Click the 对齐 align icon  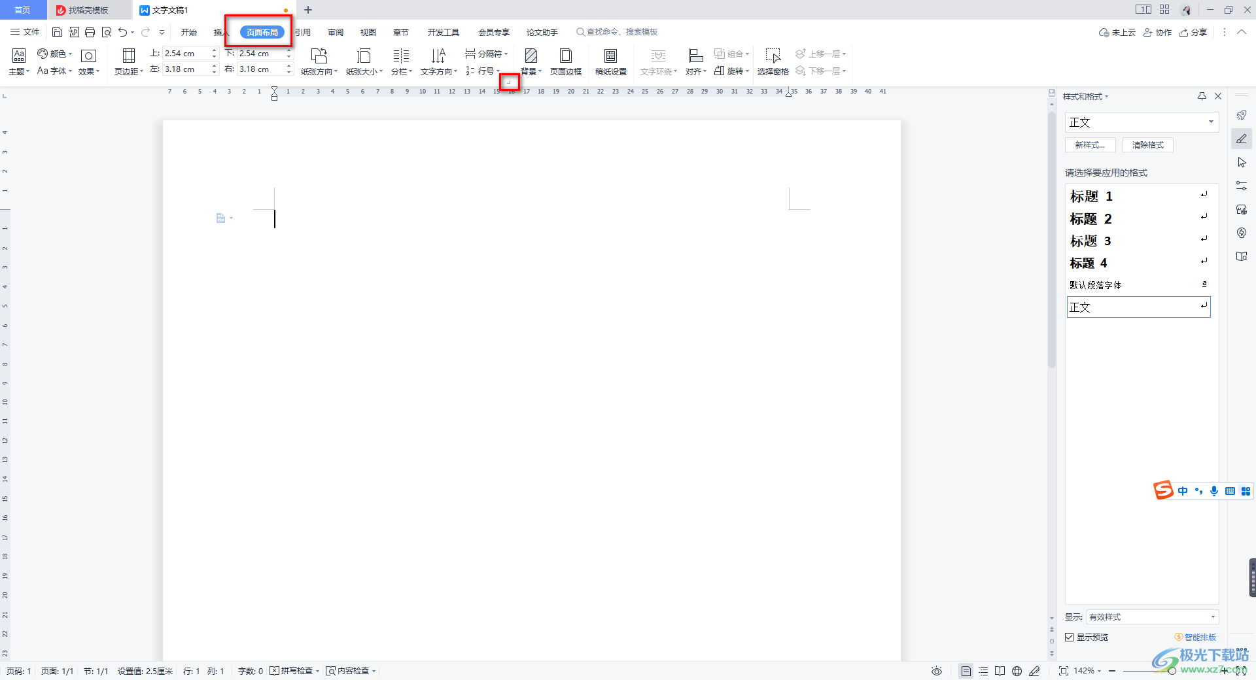pos(696,56)
